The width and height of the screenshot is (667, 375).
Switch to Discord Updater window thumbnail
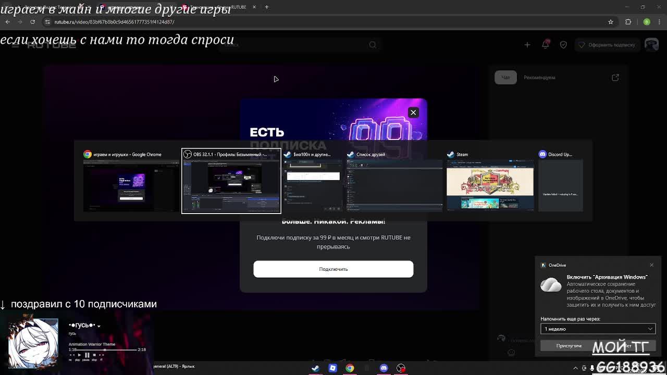click(560, 181)
